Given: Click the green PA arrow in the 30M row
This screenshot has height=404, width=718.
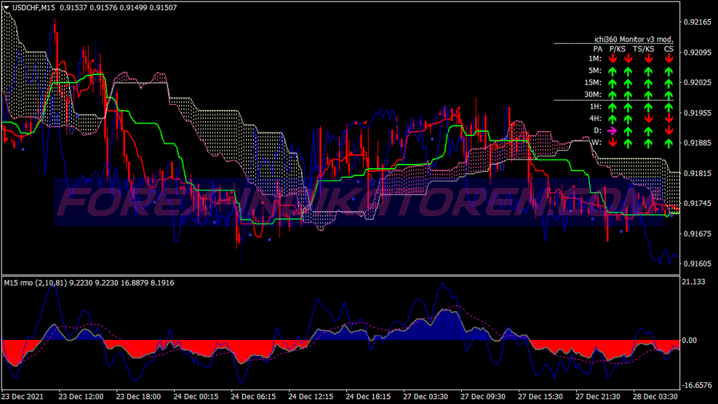Looking at the screenshot, I should pos(613,95).
